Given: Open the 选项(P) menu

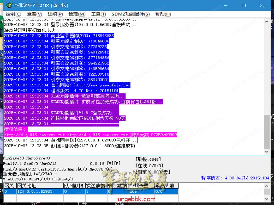Looking at the screenshot, I should [x=55, y=14].
